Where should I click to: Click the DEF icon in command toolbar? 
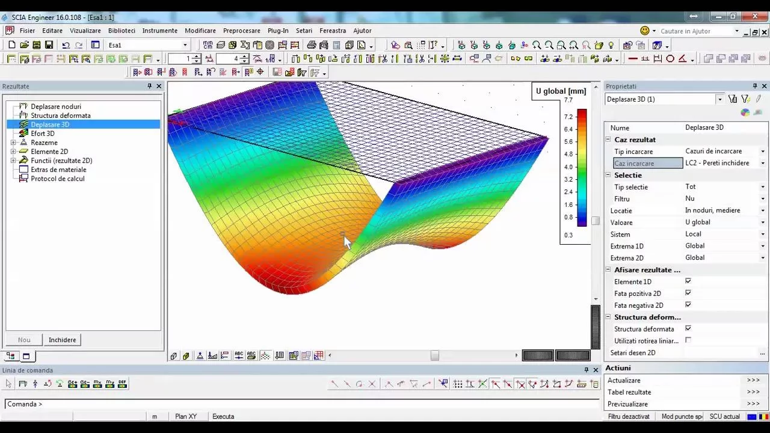122,384
